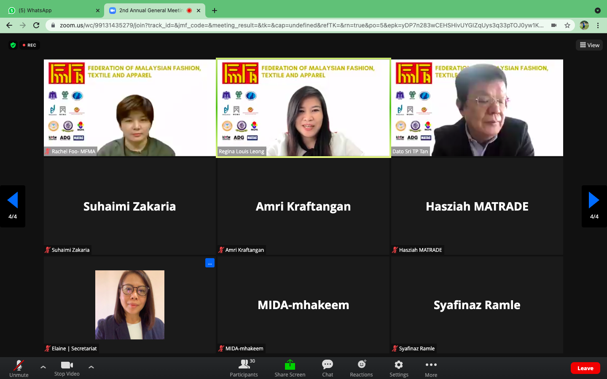Expand audio options chevron next to Unmute
607x379 pixels.
coord(43,367)
